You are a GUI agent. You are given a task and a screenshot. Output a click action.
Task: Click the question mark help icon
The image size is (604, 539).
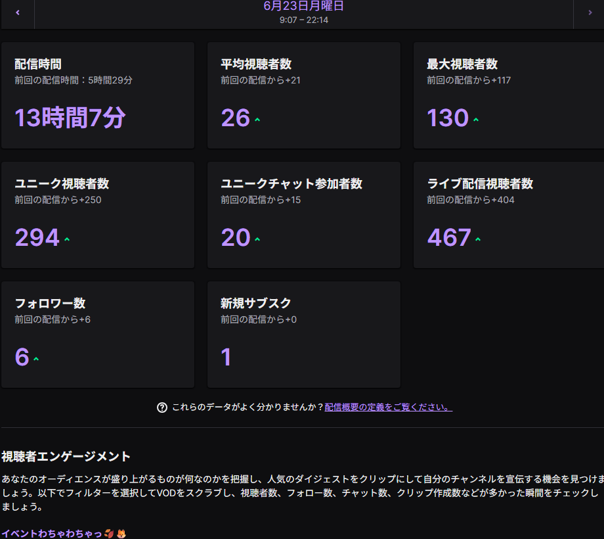pos(162,407)
